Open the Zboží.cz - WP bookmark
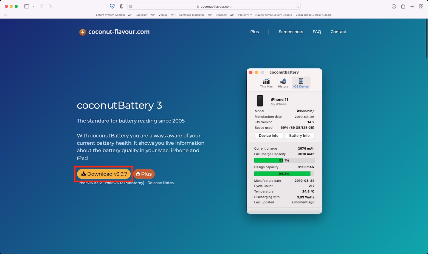The height and width of the screenshot is (254, 428). [x=225, y=15]
